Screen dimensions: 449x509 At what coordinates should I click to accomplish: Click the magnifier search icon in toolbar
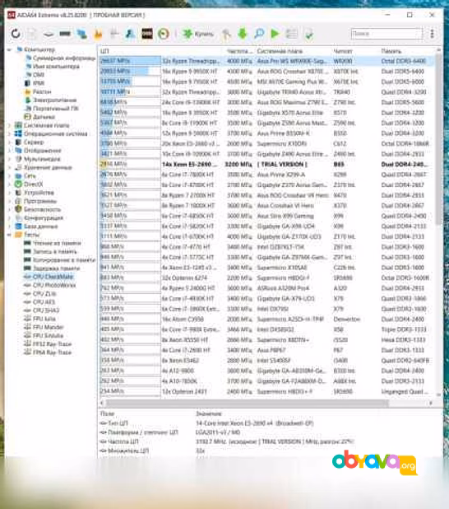point(259,34)
